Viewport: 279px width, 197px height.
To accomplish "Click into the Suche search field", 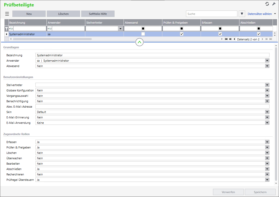I will 211,14.
